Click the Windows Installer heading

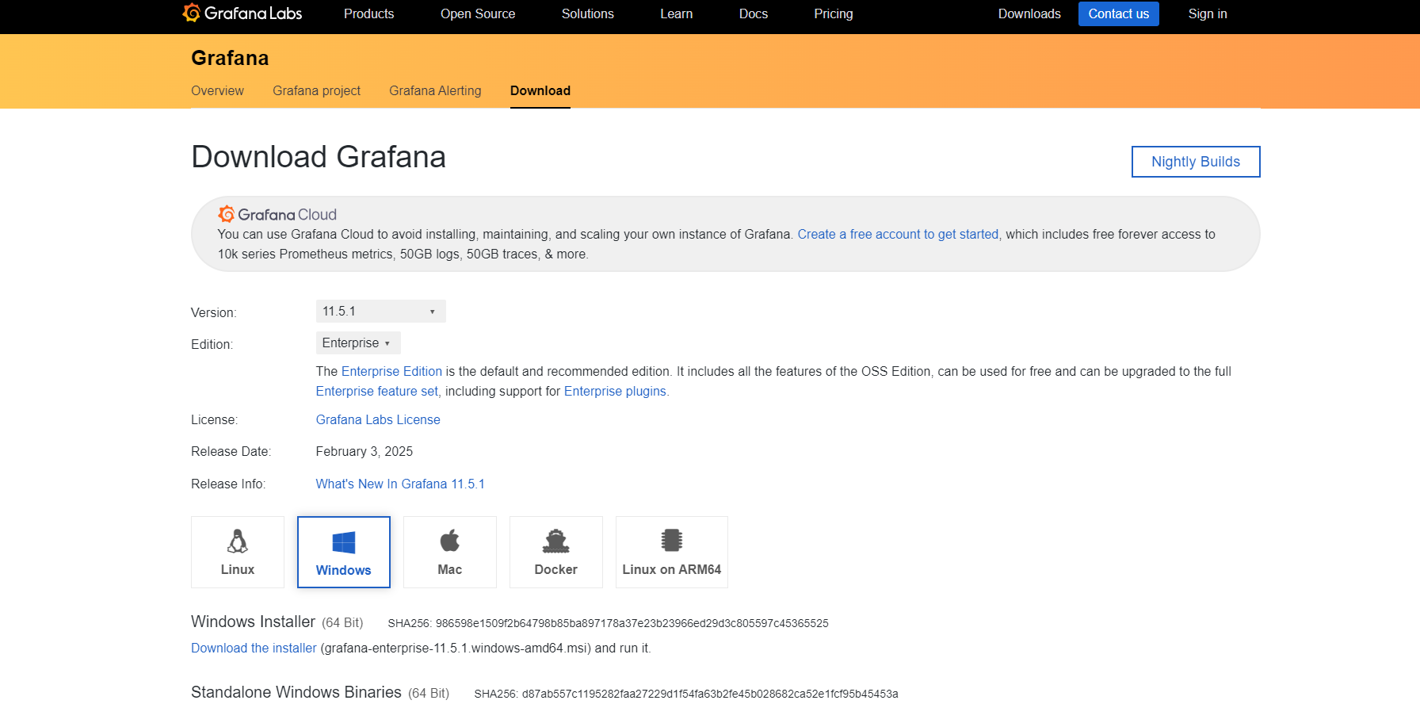click(254, 622)
